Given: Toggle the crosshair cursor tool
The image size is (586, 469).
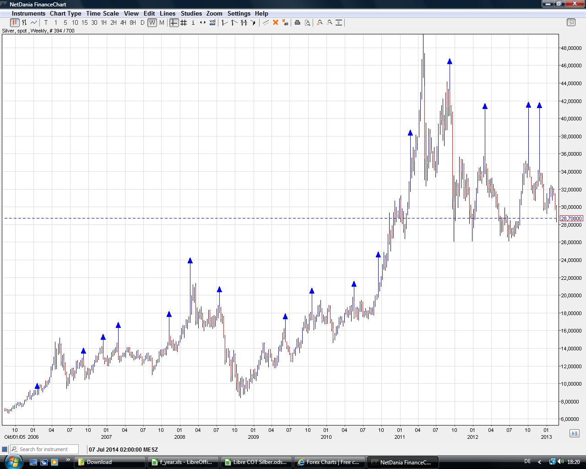Looking at the screenshot, I should [174, 22].
